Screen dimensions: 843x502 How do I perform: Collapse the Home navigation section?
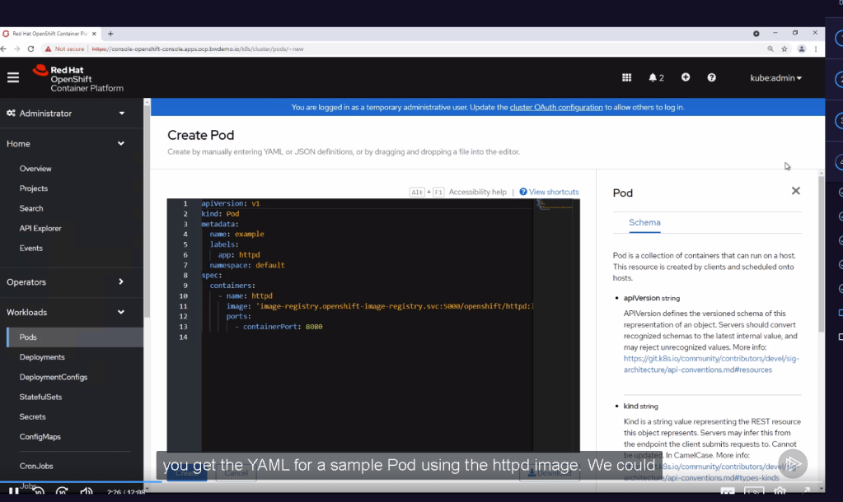point(66,144)
